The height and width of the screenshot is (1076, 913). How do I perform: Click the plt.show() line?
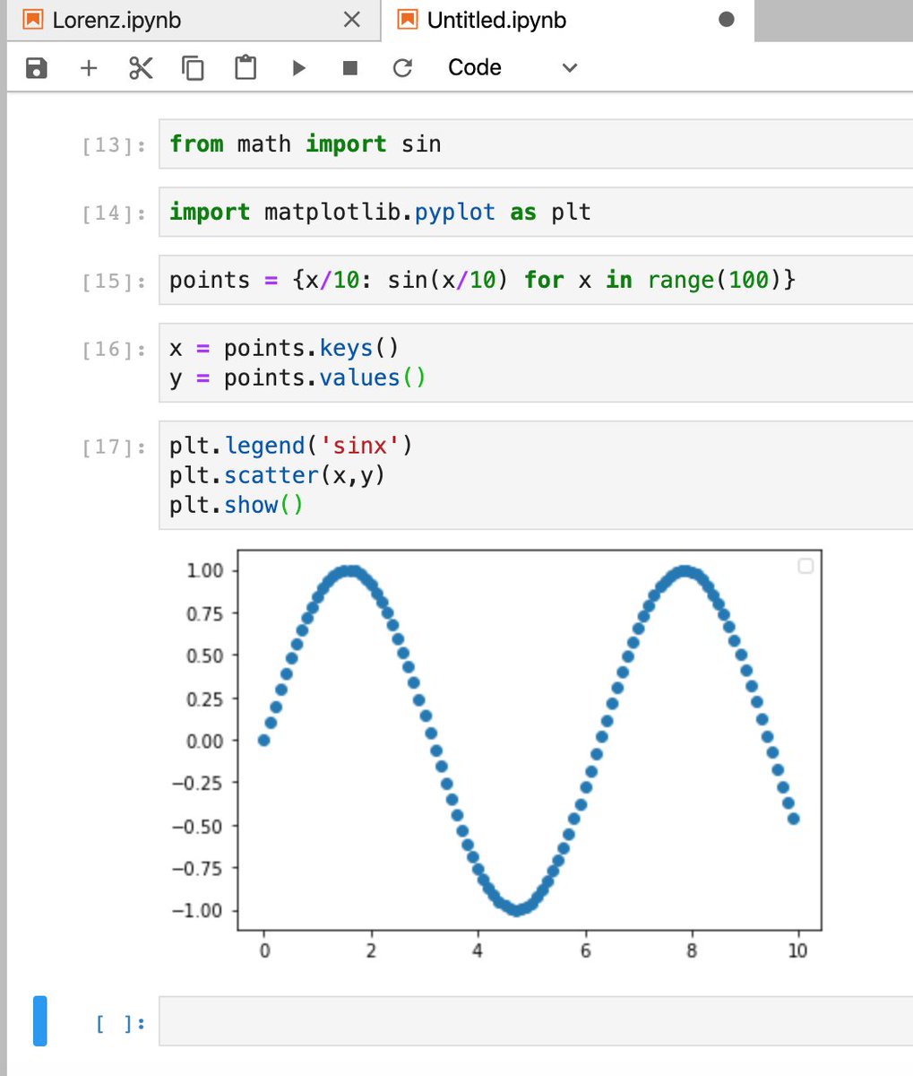(237, 505)
